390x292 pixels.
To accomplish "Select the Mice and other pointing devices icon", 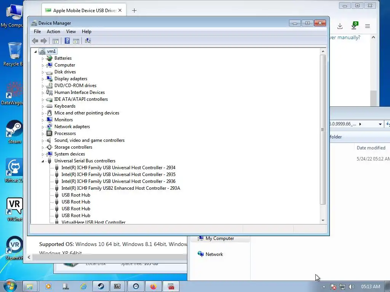I will [50, 113].
